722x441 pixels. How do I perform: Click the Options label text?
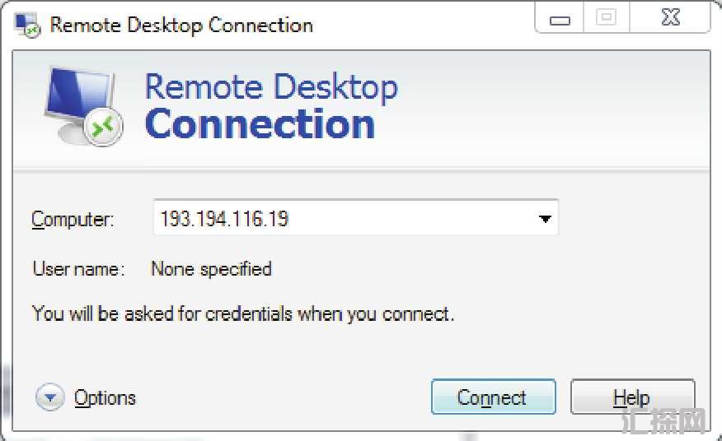105,398
